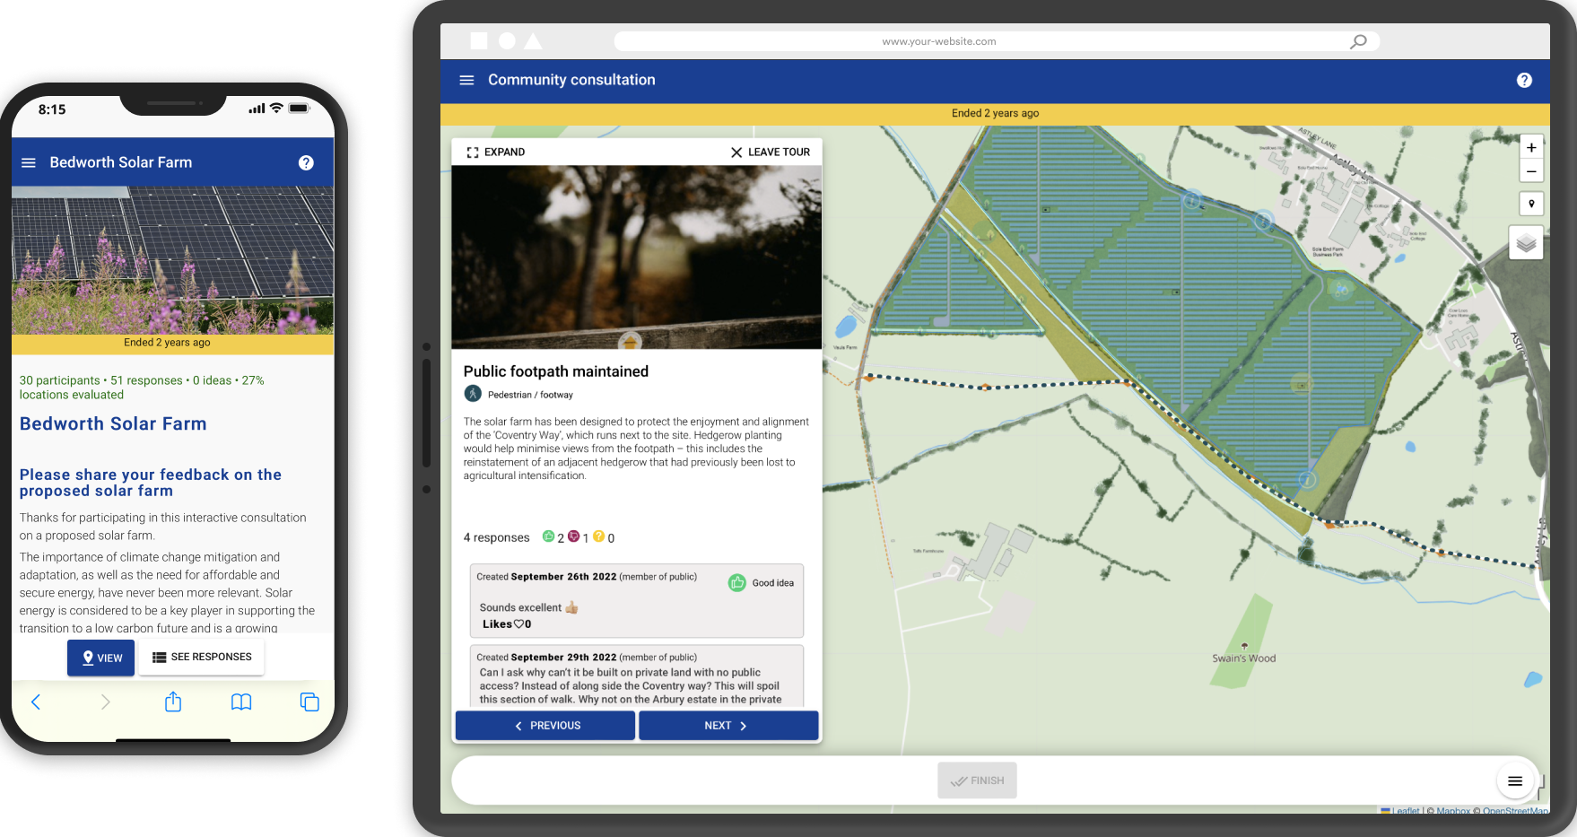The height and width of the screenshot is (837, 1577).
Task: Expand the tour panel
Action: click(496, 153)
